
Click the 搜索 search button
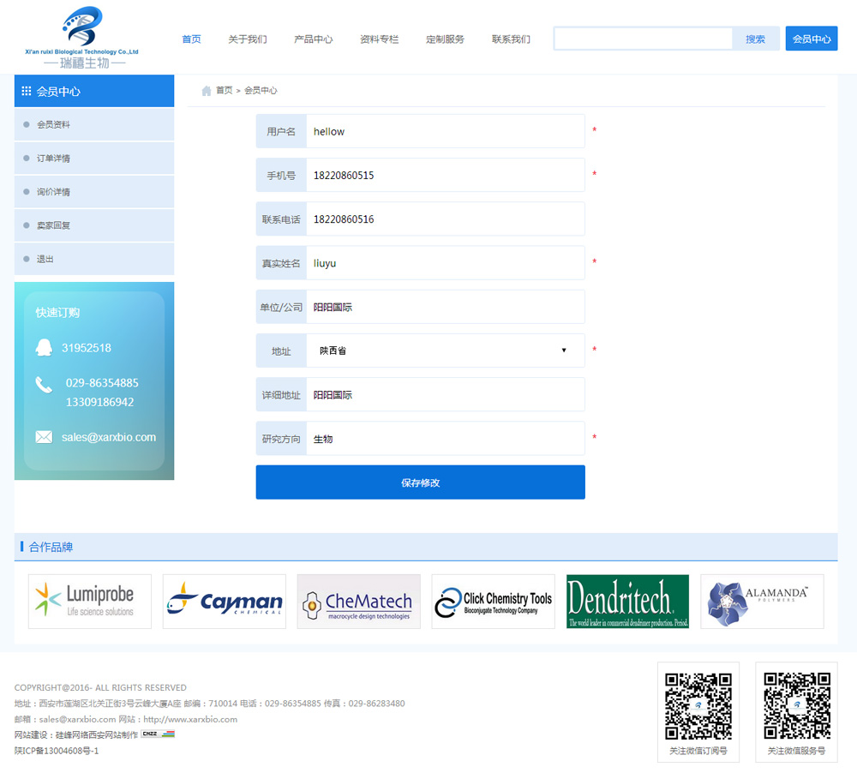coord(755,39)
